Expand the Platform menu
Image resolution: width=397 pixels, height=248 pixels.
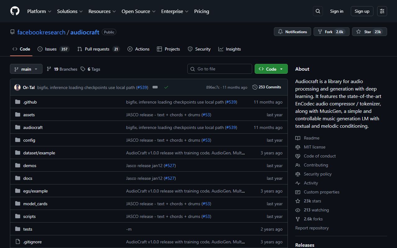(39, 11)
